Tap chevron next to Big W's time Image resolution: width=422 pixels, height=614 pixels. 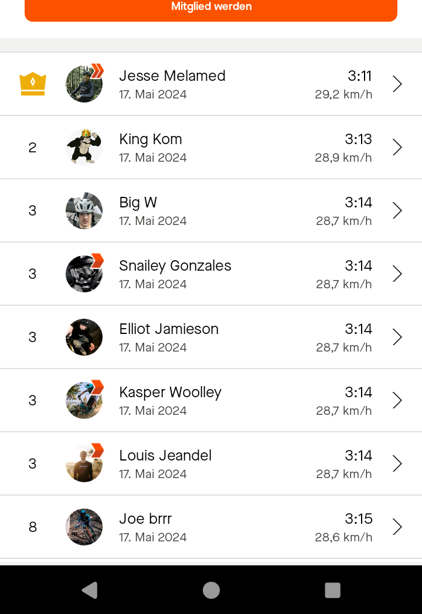tap(397, 210)
